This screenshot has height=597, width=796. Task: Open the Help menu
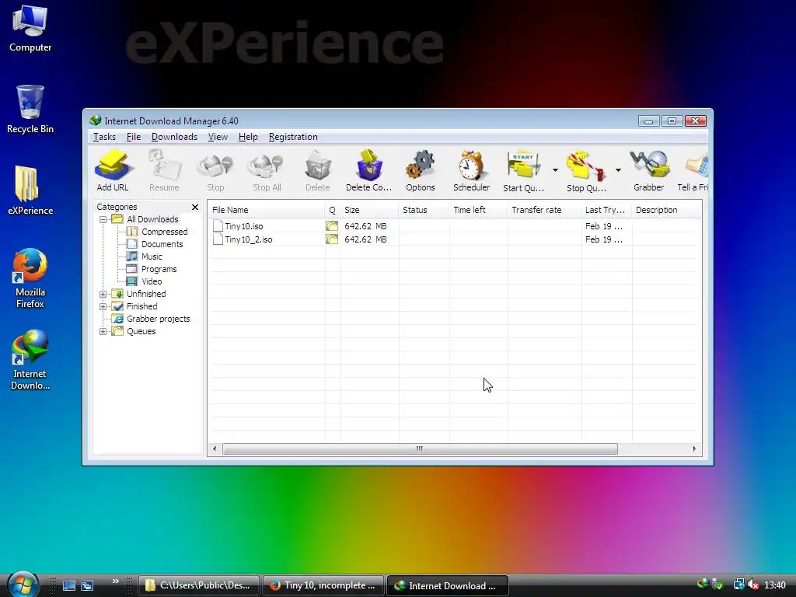248,137
